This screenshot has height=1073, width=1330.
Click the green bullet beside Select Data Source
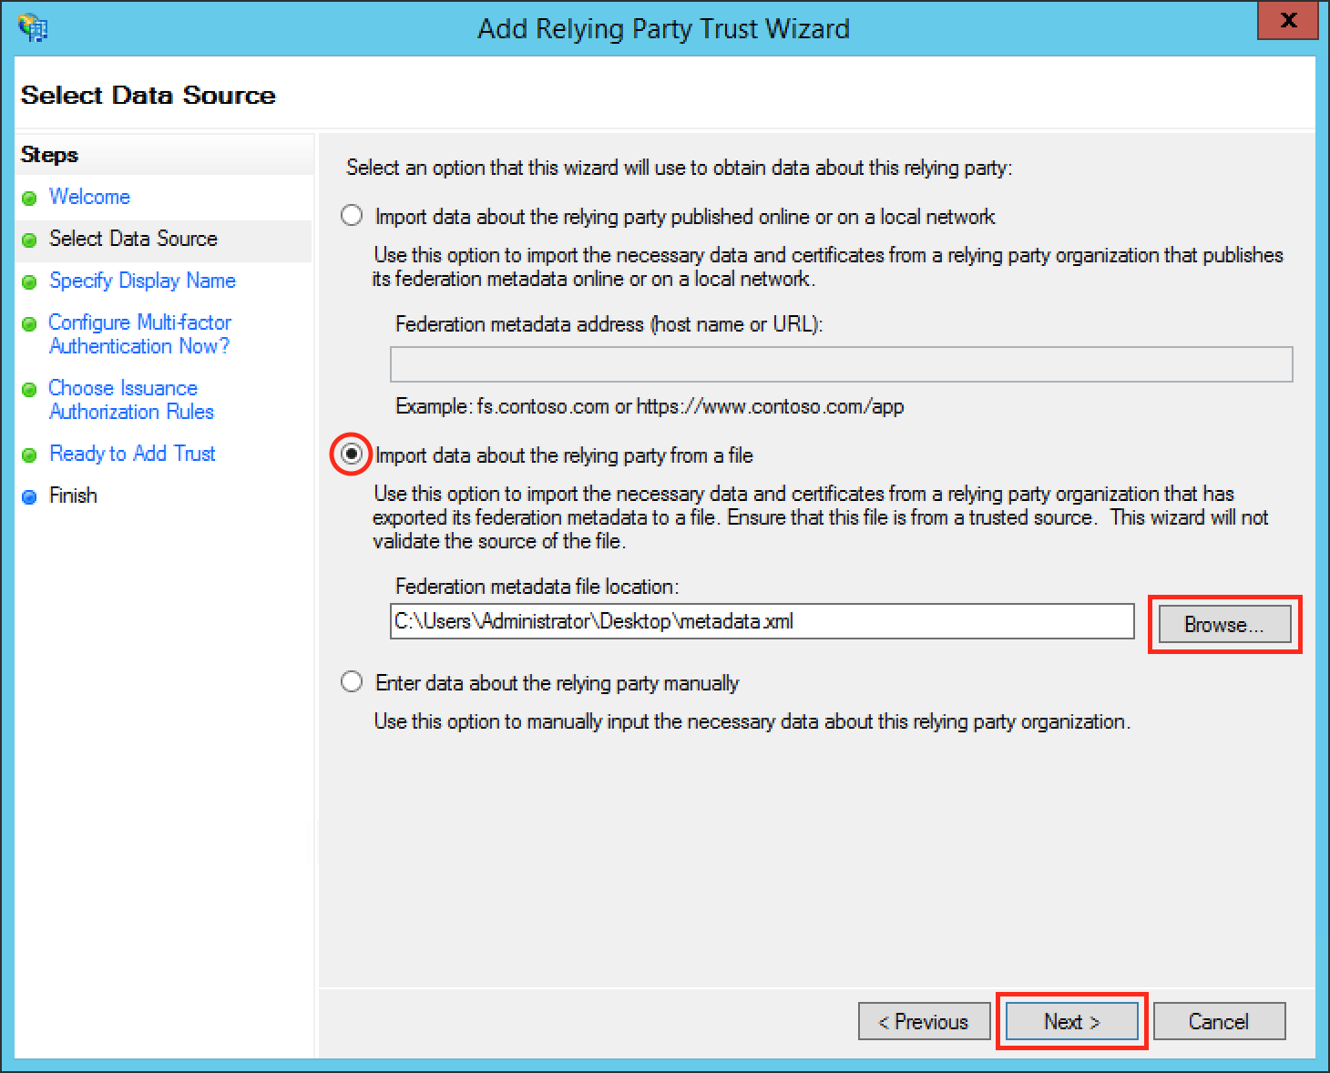pos(29,240)
